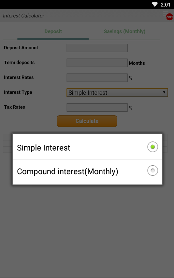Open the hamburger menu icon behind Apps
This screenshot has height=278, width=174.
point(166,13)
